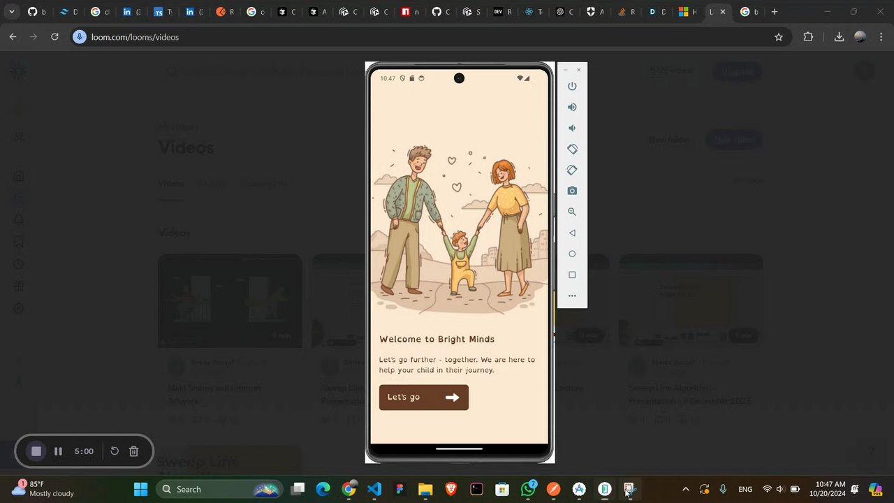Click the taskbar Search box

pos(219,489)
